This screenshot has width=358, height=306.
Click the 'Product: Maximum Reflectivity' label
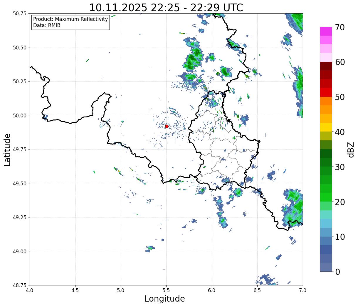(x=70, y=19)
